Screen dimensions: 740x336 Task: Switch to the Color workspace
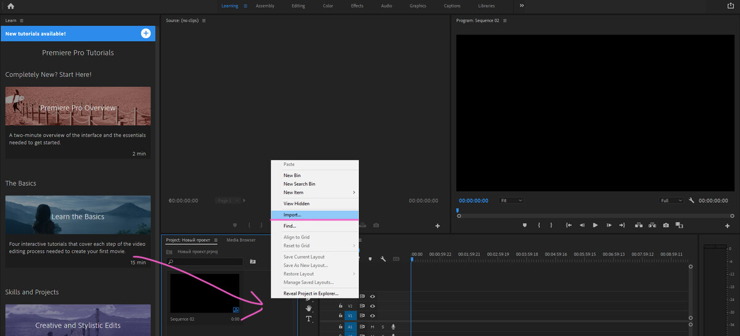coord(328,6)
